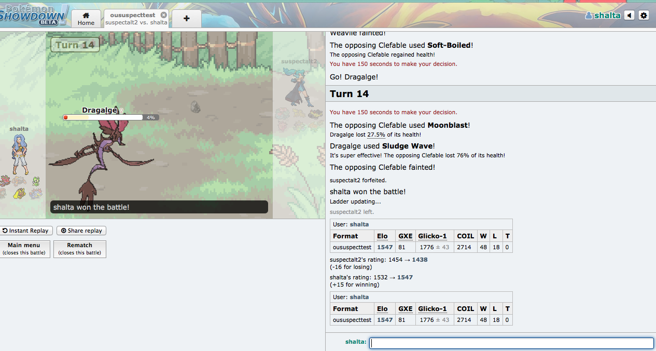Screen dimensions: 656x351
Task: Click the Share replay button
Action: point(81,231)
